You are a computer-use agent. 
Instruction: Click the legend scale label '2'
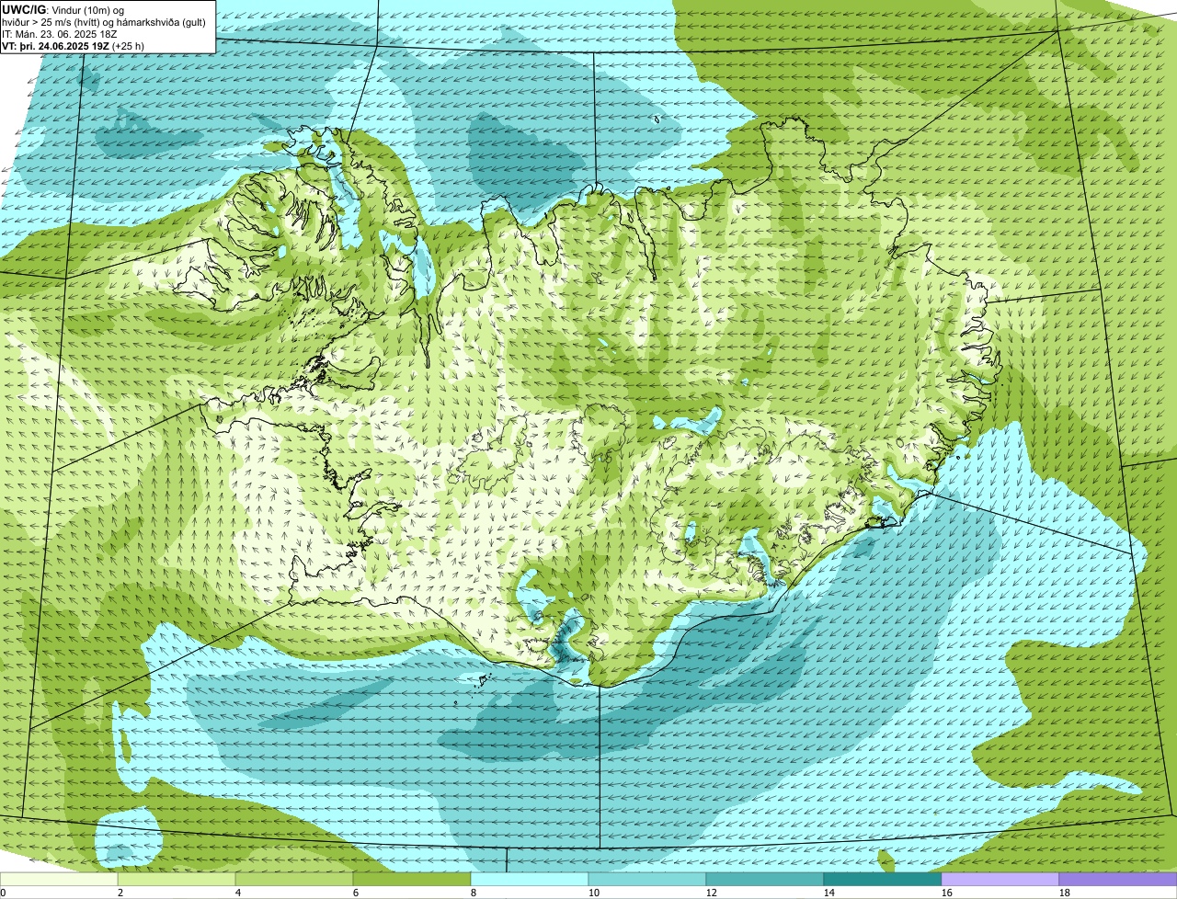120,893
